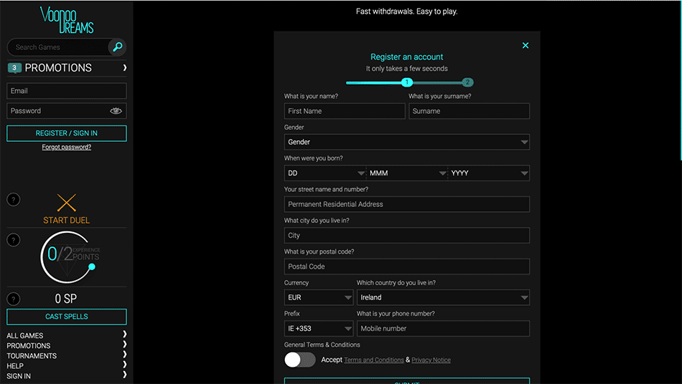The height and width of the screenshot is (384, 682).
Task: Click the crossed swords Start Duel icon
Action: [x=67, y=203]
